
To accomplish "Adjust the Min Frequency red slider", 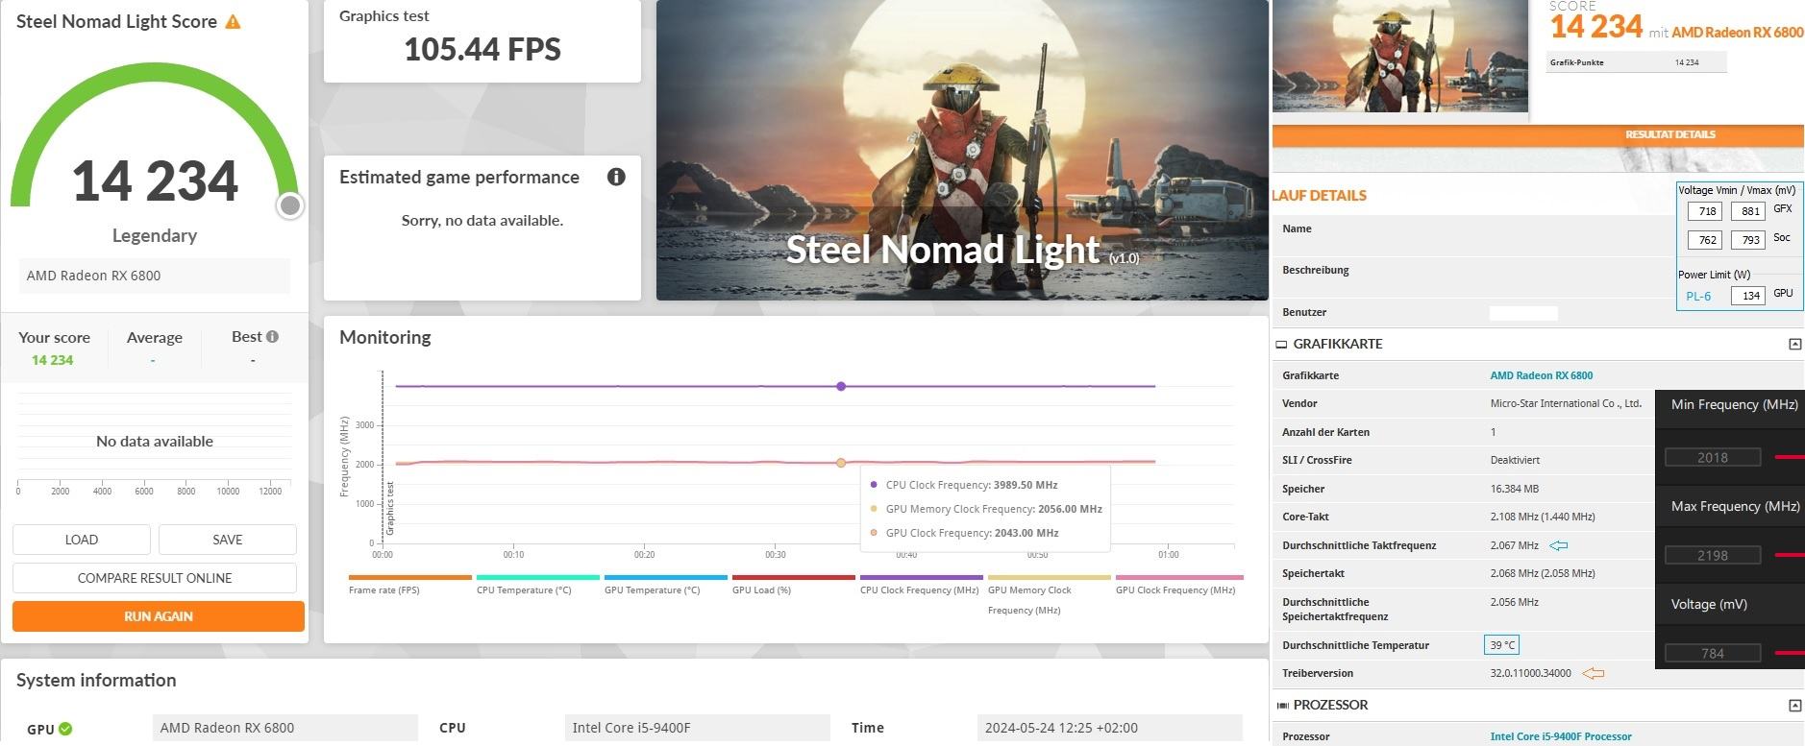I will [1790, 457].
